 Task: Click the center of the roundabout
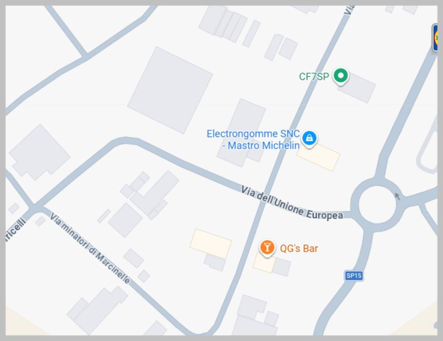377,204
